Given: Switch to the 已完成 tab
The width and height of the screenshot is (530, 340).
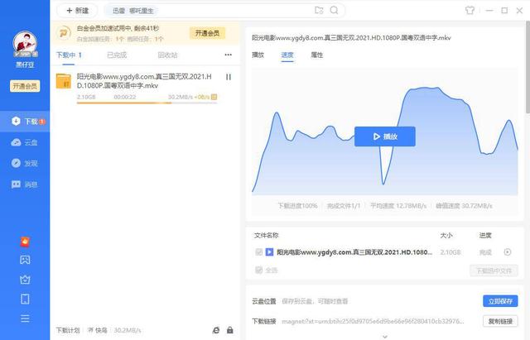Looking at the screenshot, I should (117, 55).
